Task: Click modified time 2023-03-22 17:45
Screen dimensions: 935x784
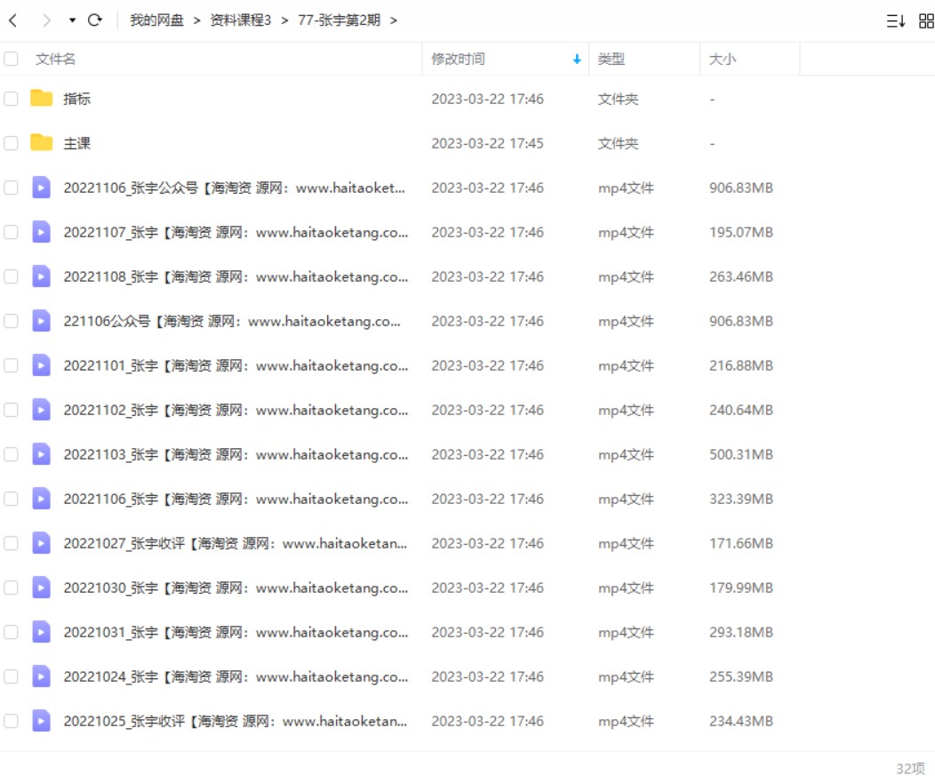Action: (x=487, y=144)
